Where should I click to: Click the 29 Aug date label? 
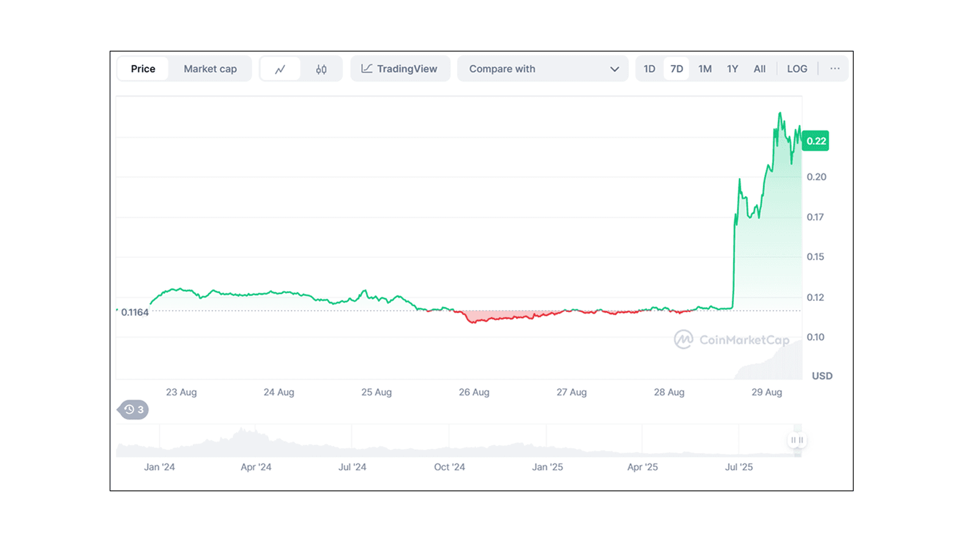pyautogui.click(x=767, y=392)
